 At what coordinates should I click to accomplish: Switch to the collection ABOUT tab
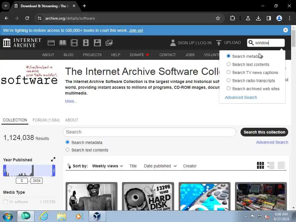[72, 120]
